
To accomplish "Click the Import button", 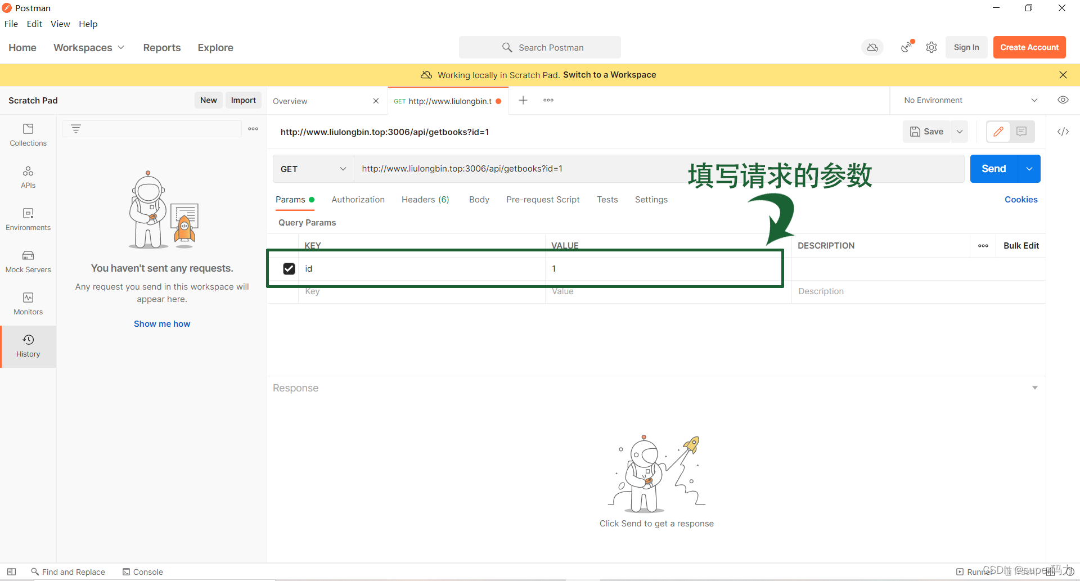I will (x=244, y=100).
